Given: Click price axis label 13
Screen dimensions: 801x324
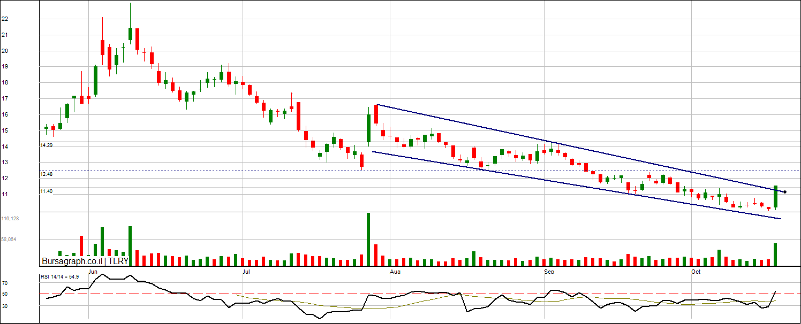Looking at the screenshot, I should [5, 163].
